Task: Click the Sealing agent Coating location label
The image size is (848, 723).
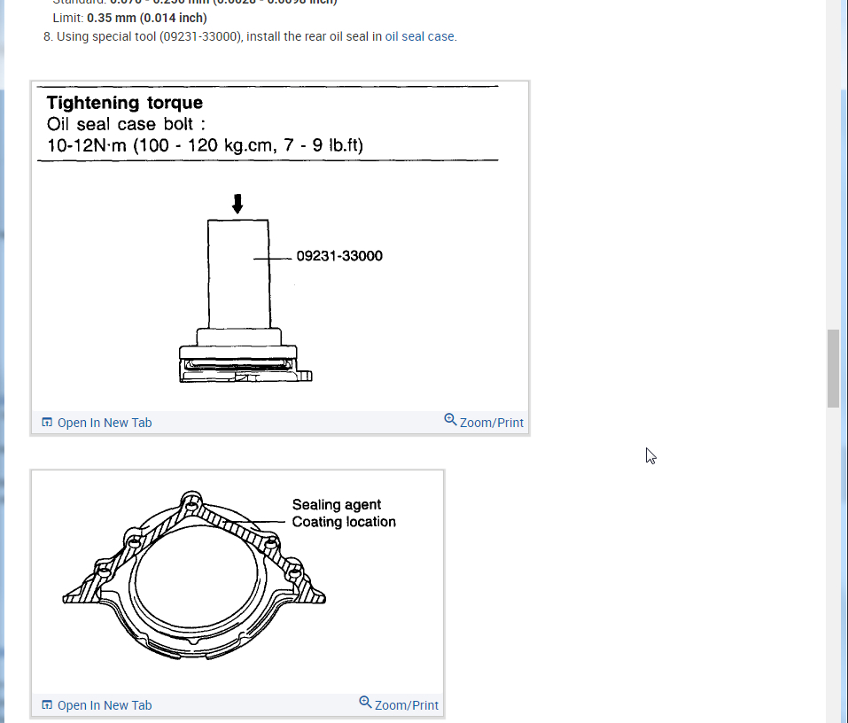Action: [343, 512]
